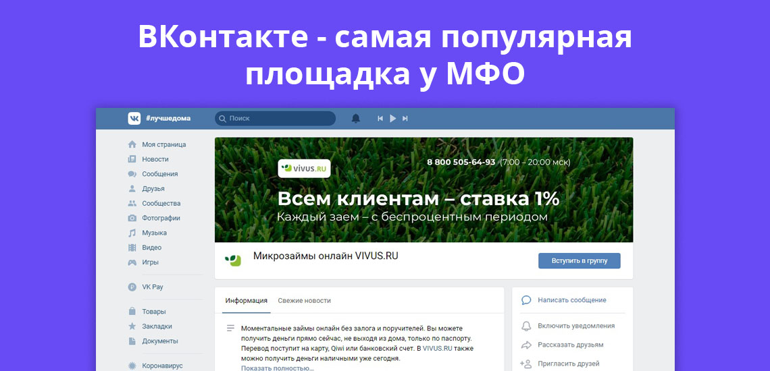770x371 pixels.
Task: Go to Новости in sidebar
Action: [x=155, y=159]
